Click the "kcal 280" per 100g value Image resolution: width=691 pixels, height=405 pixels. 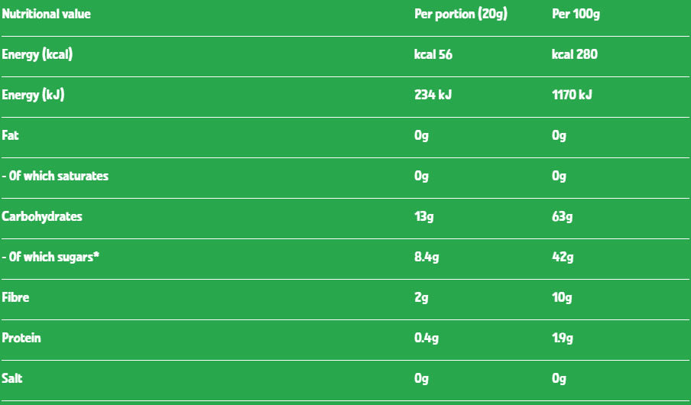tap(575, 54)
